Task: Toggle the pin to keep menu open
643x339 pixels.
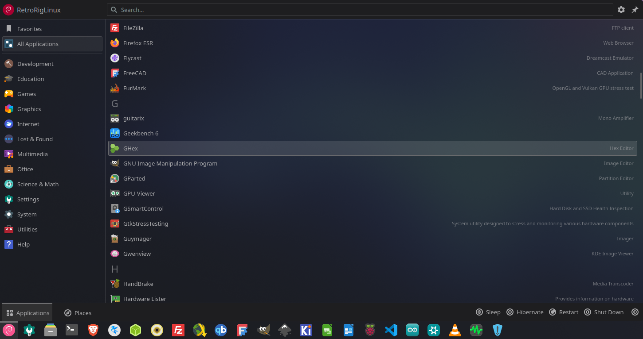Action: click(635, 10)
